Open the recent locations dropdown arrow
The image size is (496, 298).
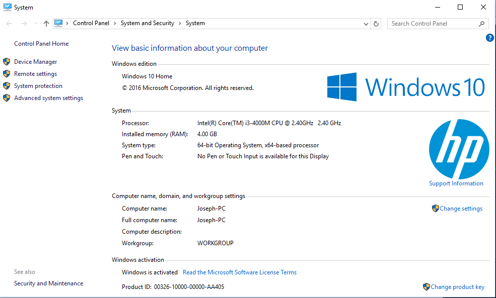(36, 24)
